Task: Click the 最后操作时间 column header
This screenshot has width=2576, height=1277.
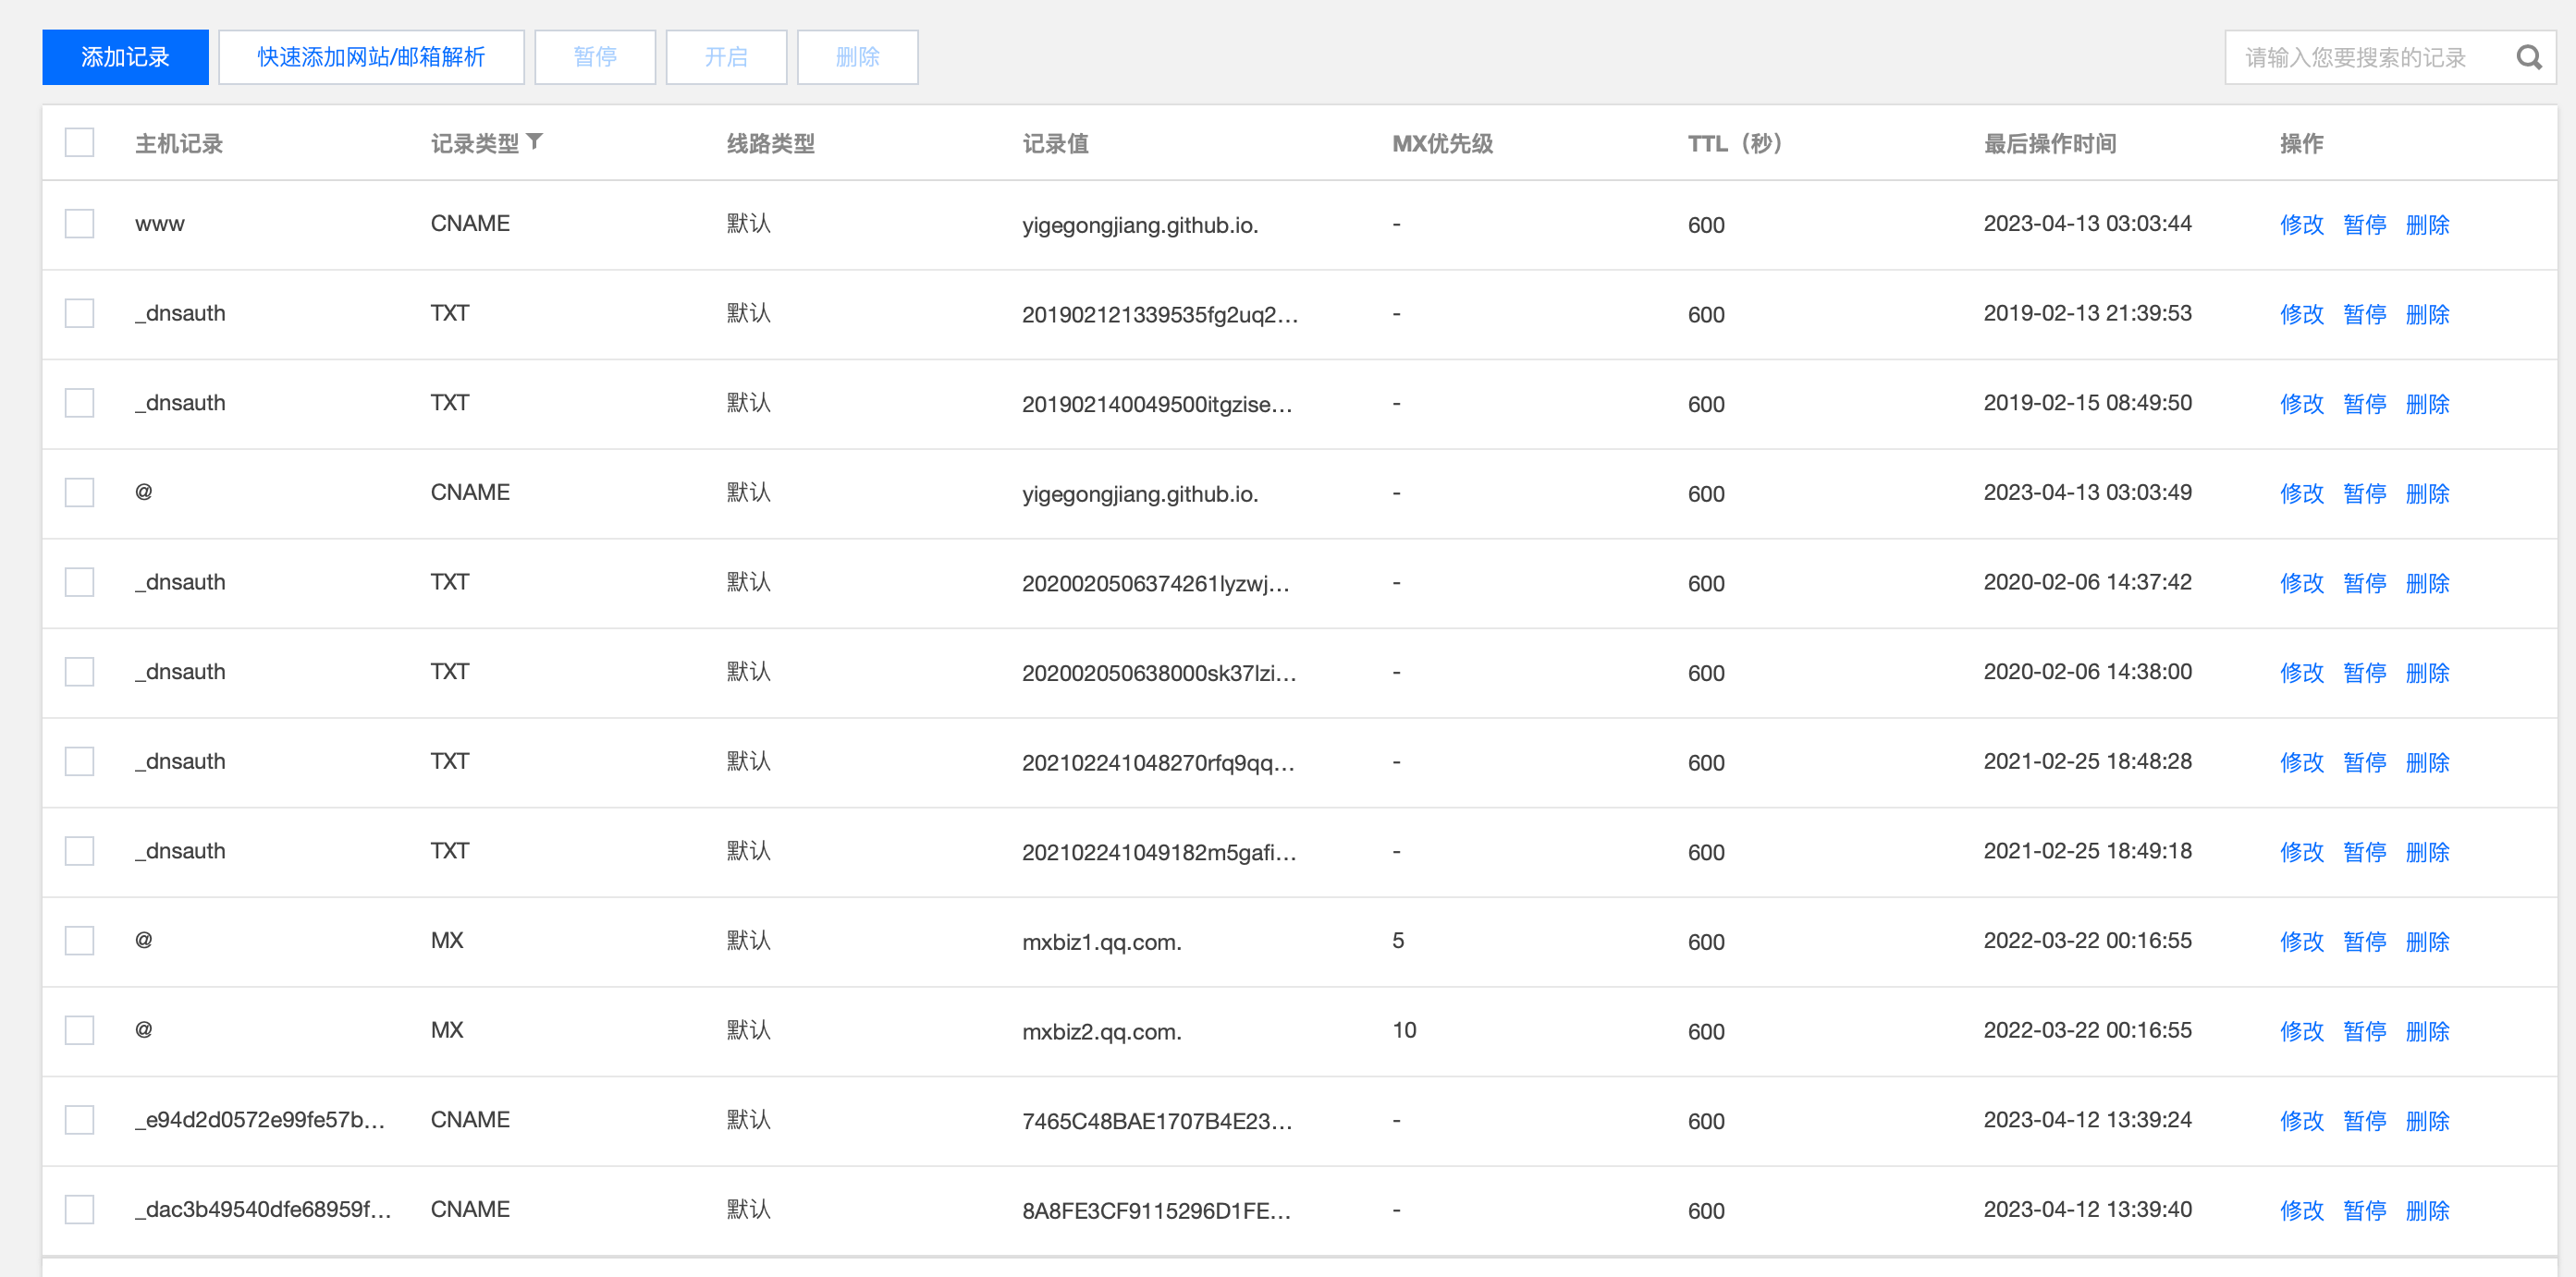Action: click(2049, 144)
